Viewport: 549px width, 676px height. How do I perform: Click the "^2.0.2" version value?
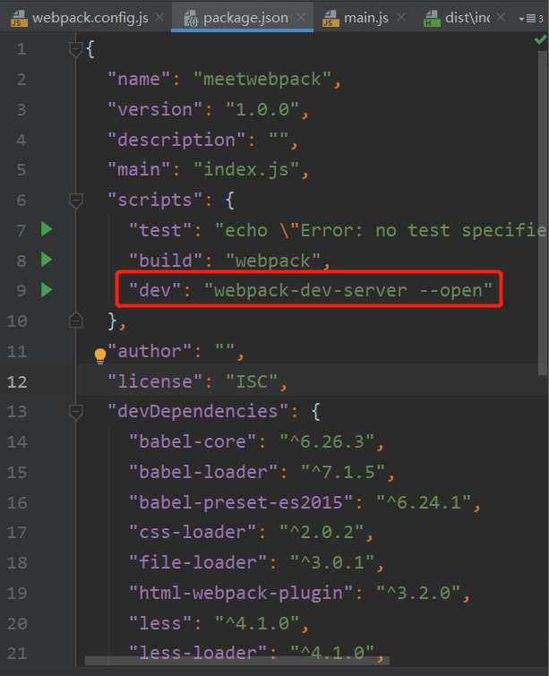pos(322,533)
